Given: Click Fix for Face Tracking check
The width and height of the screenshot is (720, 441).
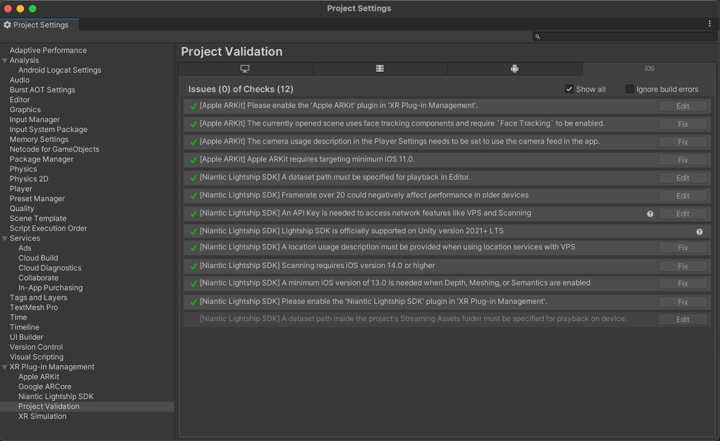Looking at the screenshot, I should [x=683, y=124].
